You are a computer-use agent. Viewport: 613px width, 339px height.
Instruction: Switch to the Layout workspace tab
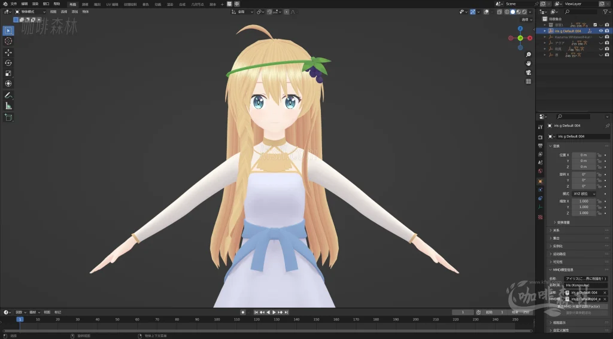point(72,4)
